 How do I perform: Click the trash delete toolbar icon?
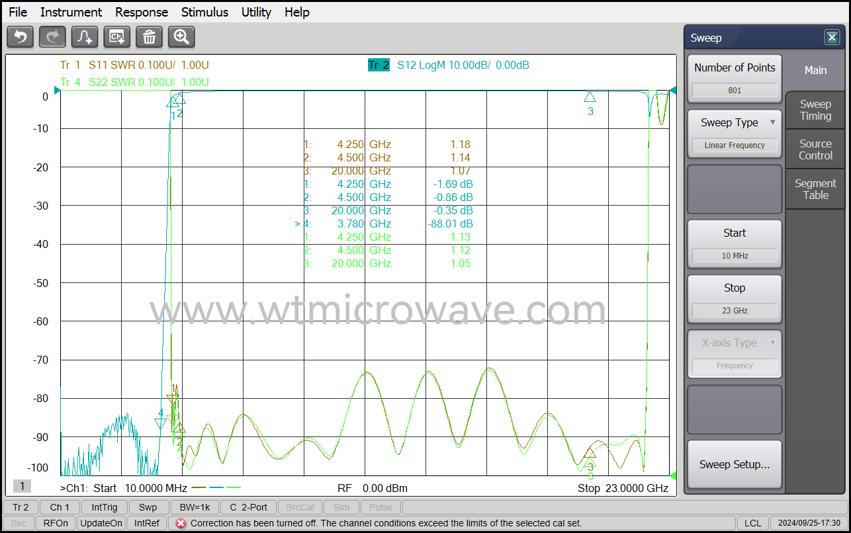(x=149, y=37)
